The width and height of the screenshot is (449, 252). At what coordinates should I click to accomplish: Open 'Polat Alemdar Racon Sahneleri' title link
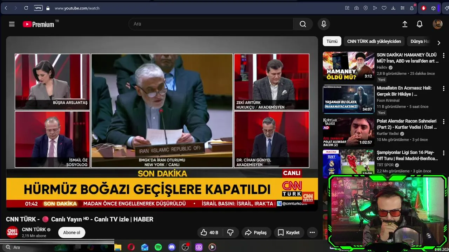(x=407, y=124)
